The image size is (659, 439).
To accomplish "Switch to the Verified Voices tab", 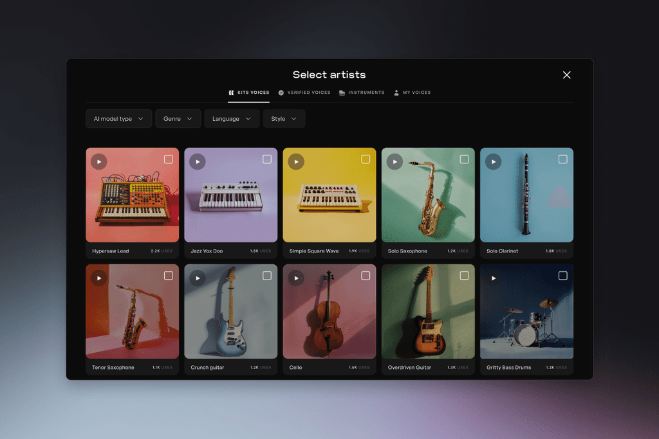I will coord(304,93).
